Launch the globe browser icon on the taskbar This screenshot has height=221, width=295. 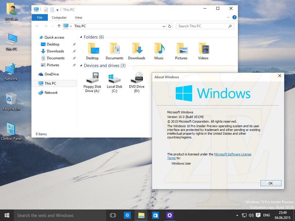127,215
